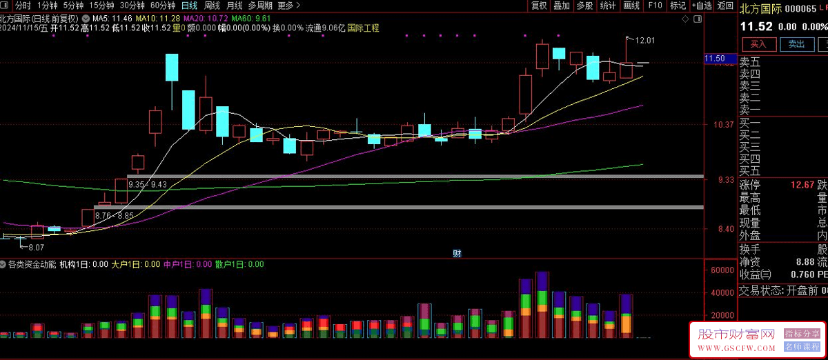This screenshot has width=828, height=360.
Task: Open the 画线 drawing tools
Action: pos(631,6)
